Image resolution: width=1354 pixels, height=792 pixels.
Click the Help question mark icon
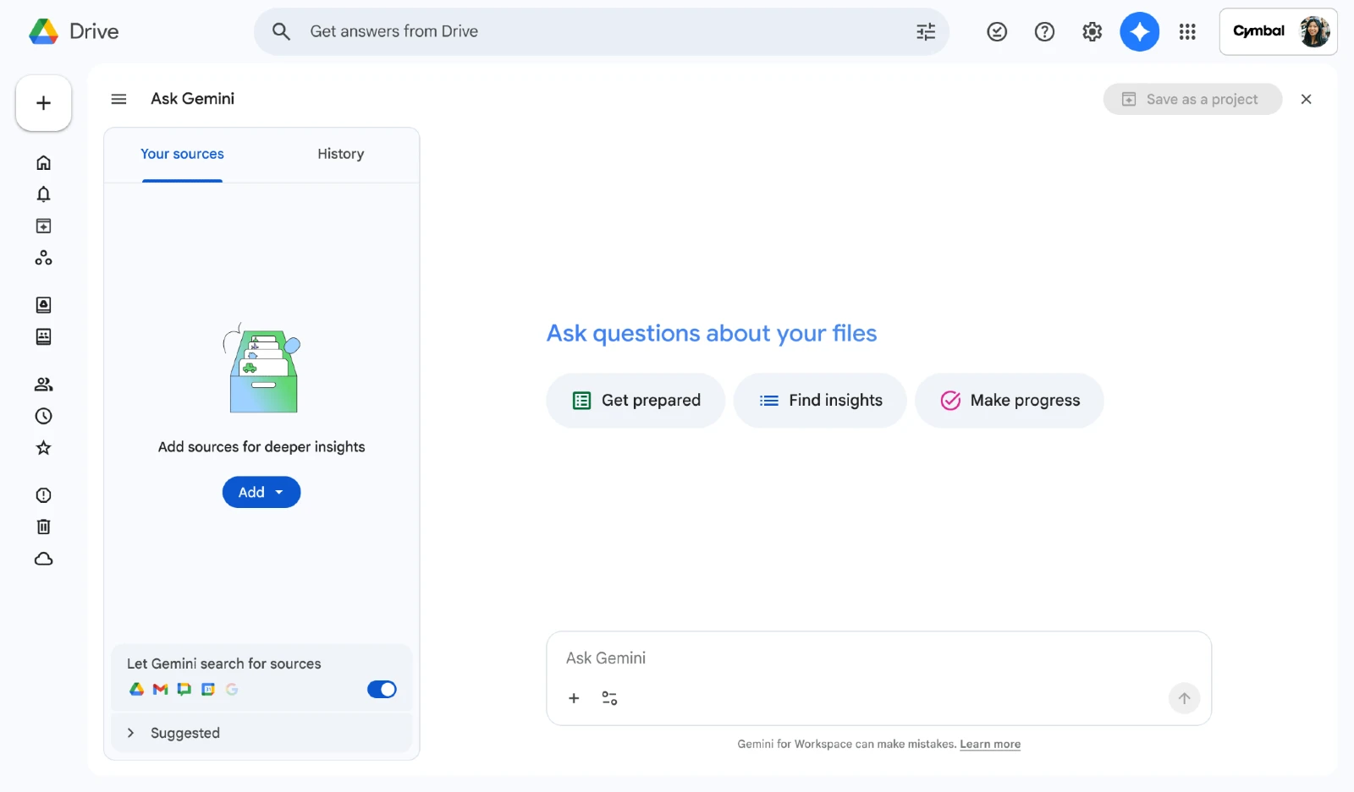[x=1044, y=32]
